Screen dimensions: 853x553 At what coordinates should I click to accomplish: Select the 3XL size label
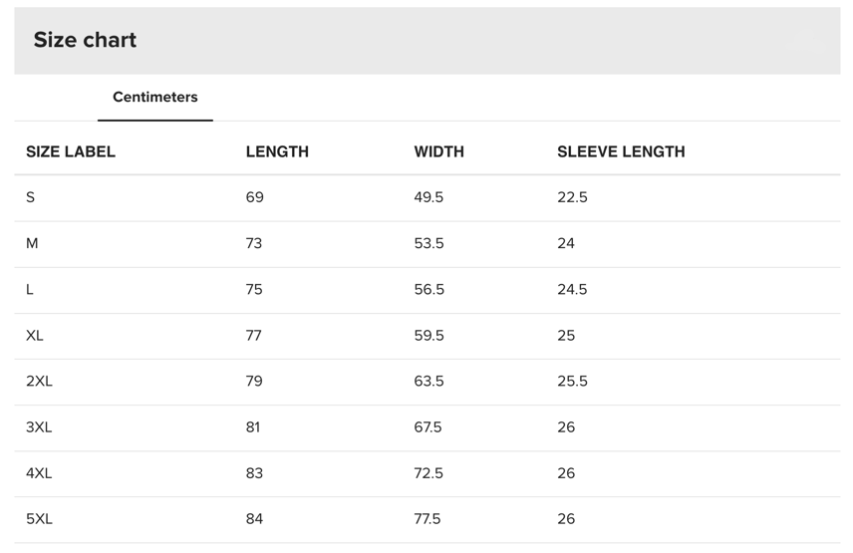(39, 427)
